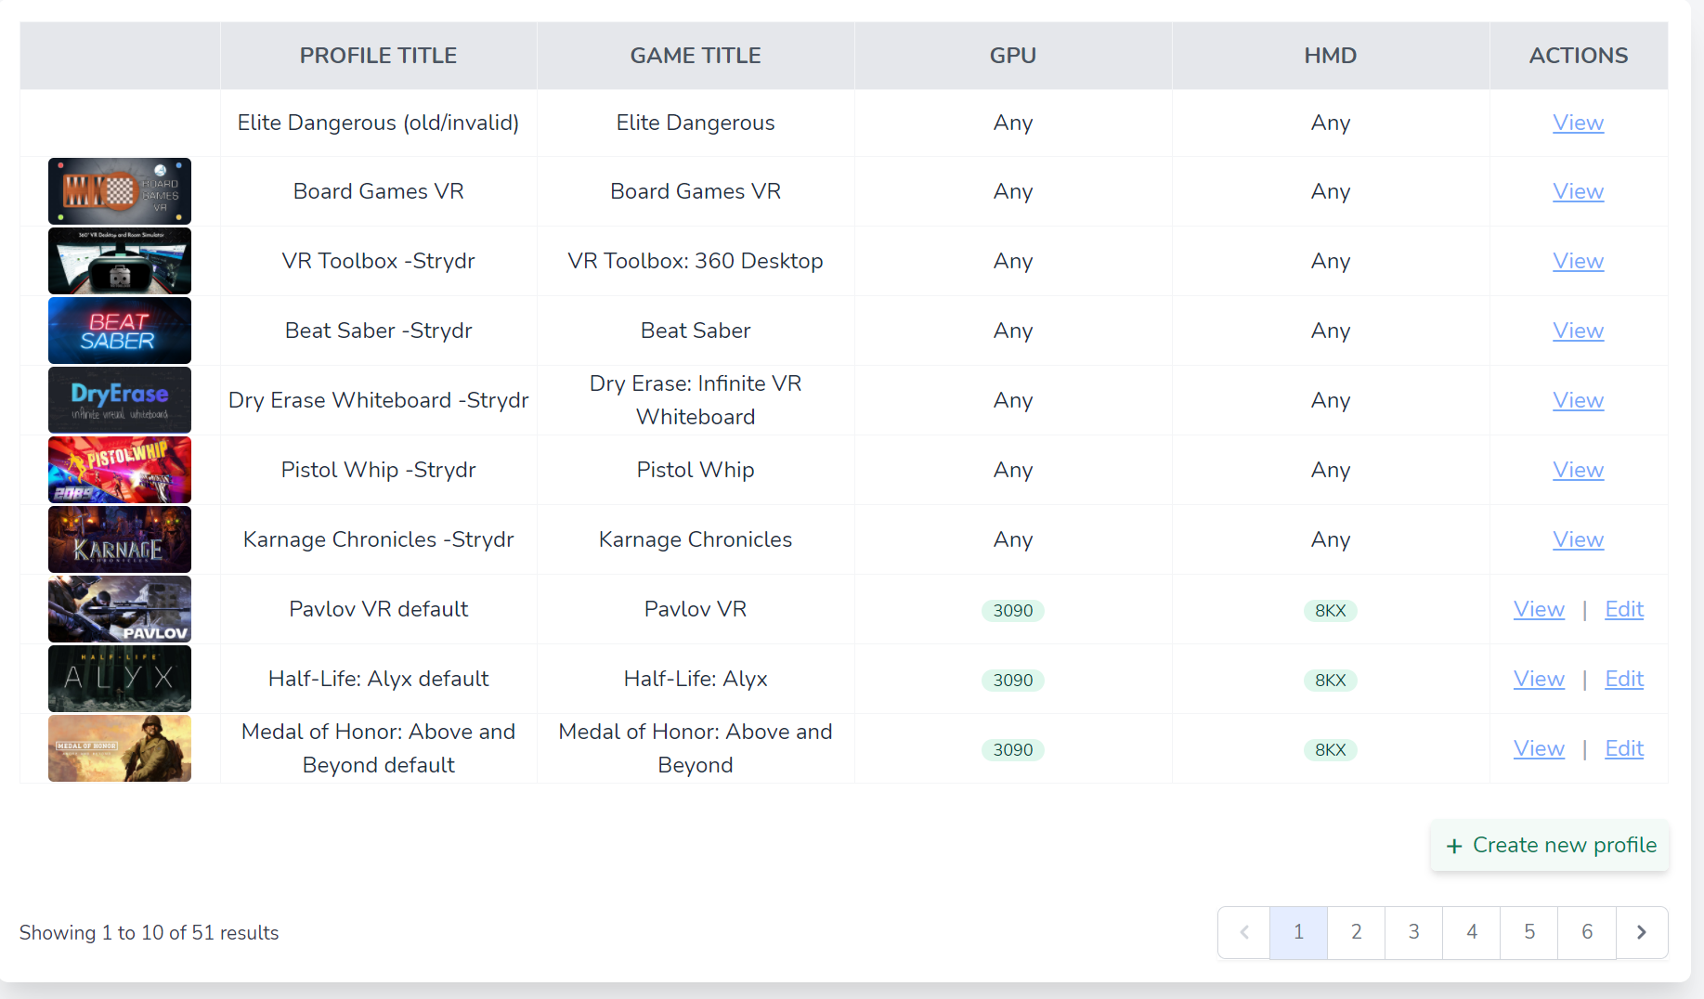Click the 3090 GPU badge in Pavlov VR row

pyautogui.click(x=1013, y=610)
